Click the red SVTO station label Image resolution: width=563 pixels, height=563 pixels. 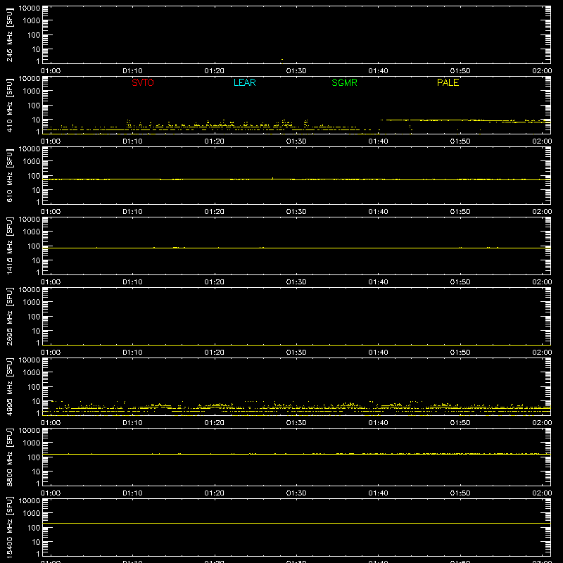tap(143, 82)
